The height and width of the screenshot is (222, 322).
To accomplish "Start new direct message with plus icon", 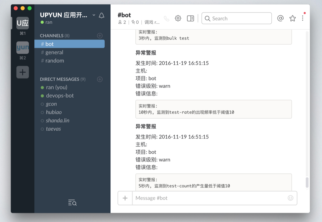I will (100, 79).
